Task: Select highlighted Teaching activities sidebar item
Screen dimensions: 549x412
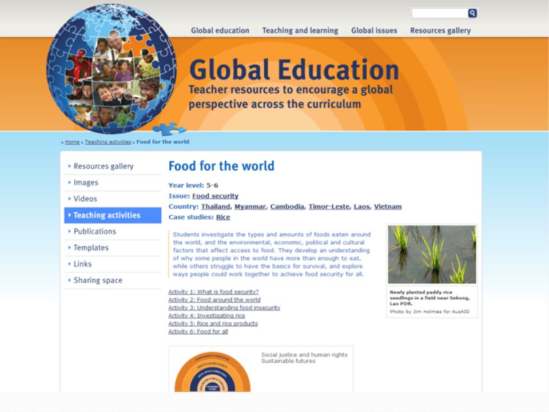Action: coord(113,215)
